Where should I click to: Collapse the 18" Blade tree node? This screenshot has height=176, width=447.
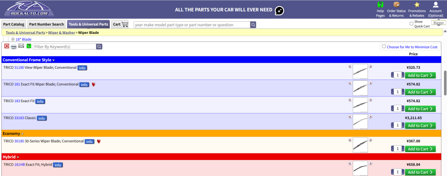click(x=13, y=40)
